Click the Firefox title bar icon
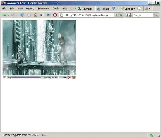The height and width of the screenshot is (138, 161). point(3,3)
